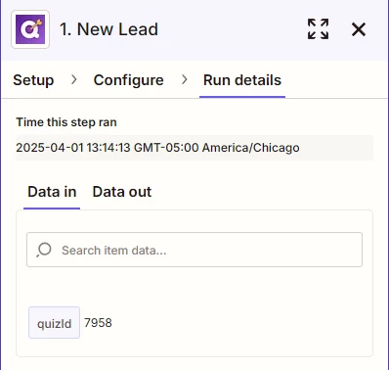Click the Time this step ran label

coord(66,122)
